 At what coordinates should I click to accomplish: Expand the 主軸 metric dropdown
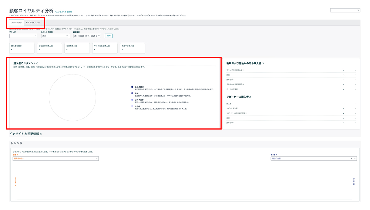point(56,158)
